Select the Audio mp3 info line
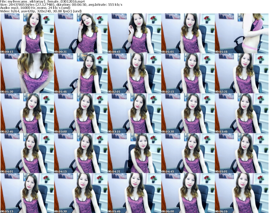 pos(35,8)
